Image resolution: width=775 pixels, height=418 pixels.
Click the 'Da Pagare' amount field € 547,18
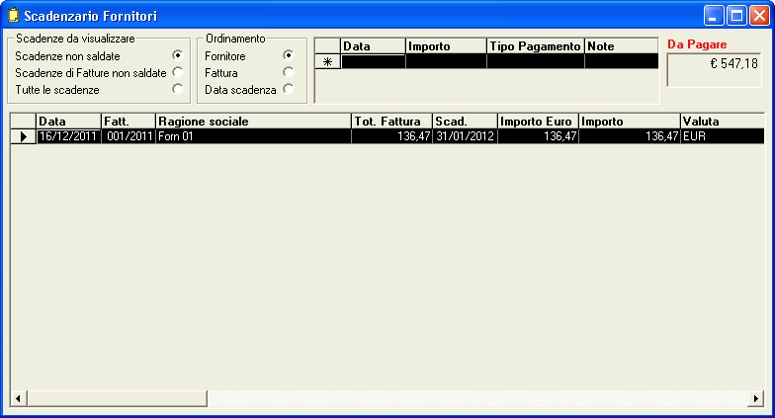(x=714, y=69)
